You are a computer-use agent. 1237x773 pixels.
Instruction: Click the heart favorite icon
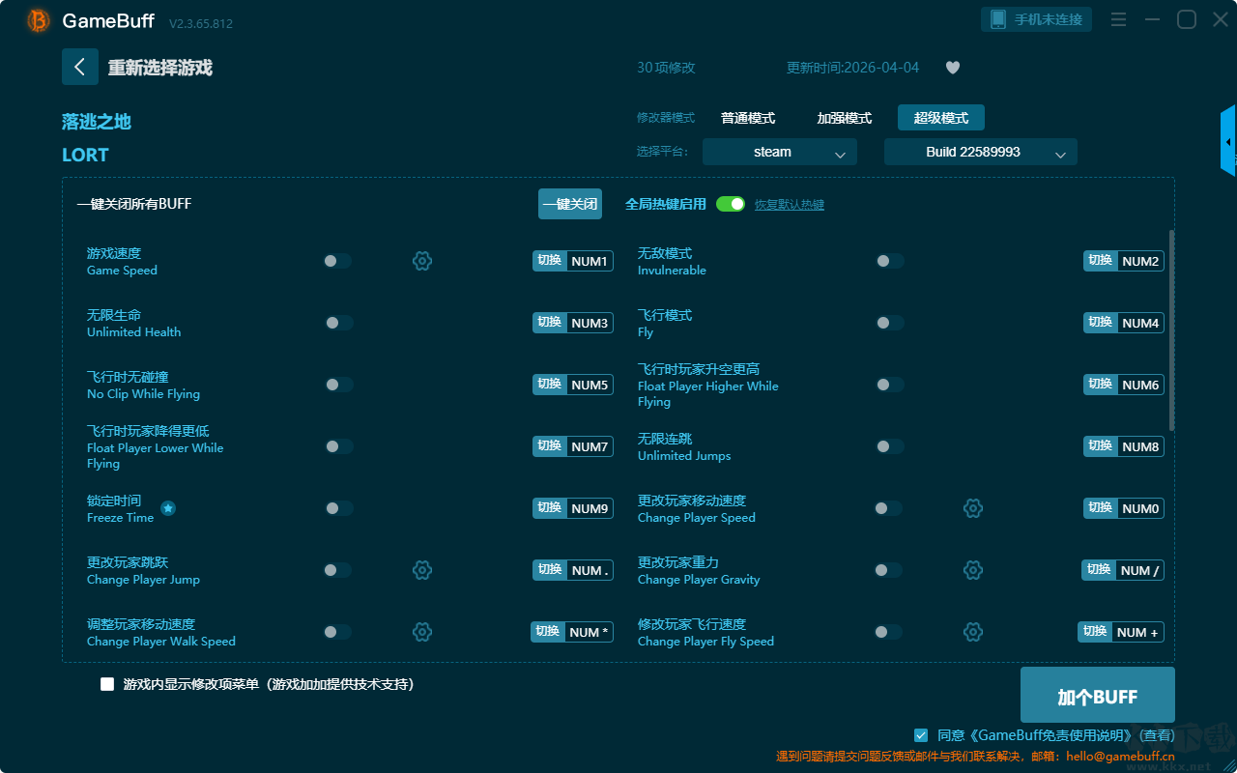[953, 68]
